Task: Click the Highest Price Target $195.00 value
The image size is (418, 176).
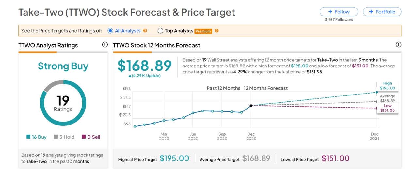Action: [174, 159]
